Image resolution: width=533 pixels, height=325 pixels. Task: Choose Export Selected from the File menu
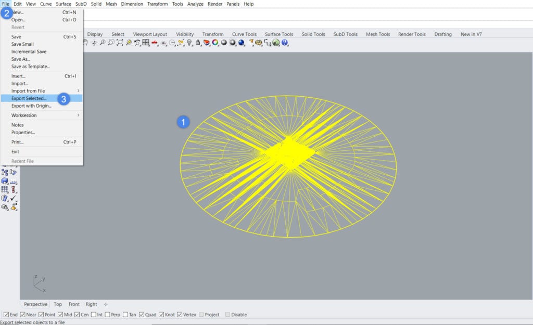pyautogui.click(x=29, y=98)
